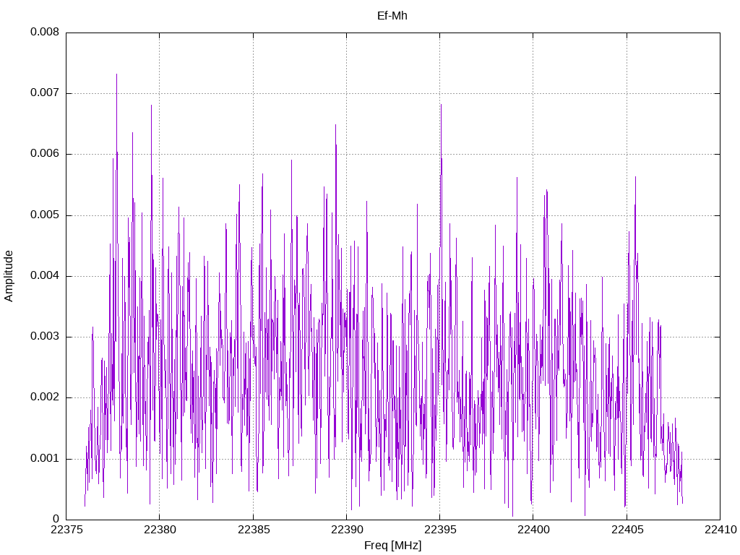Click the x-axis tick label 22380
The width and height of the screenshot is (740, 555).
pyautogui.click(x=160, y=530)
